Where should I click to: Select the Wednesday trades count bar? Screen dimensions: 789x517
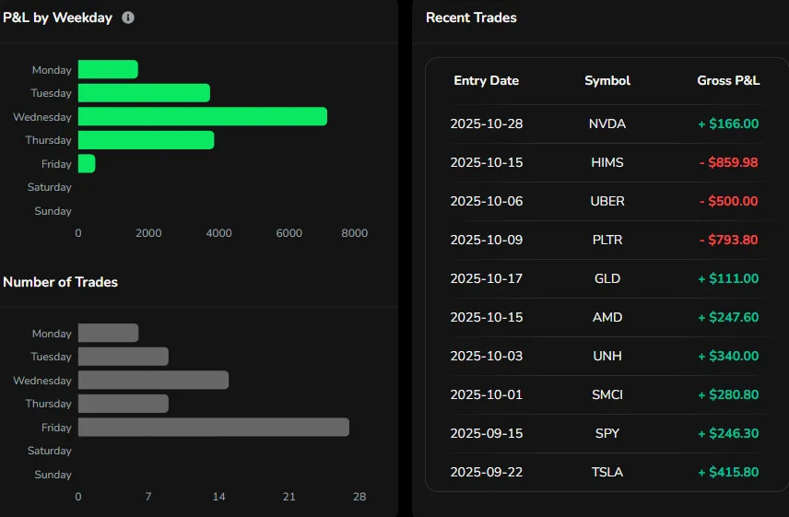click(x=153, y=381)
